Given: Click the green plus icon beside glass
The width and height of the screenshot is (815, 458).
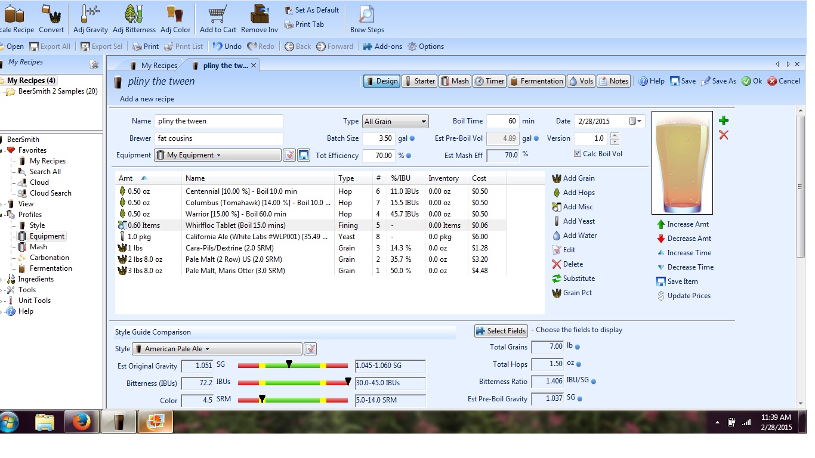Looking at the screenshot, I should click(x=724, y=120).
